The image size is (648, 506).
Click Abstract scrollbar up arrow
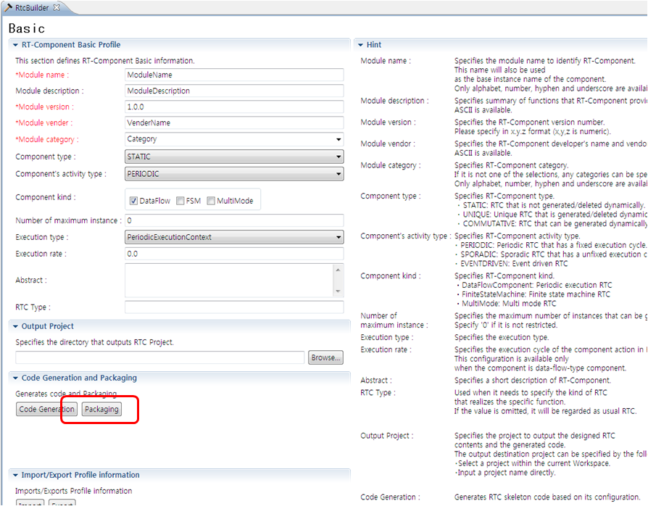click(x=338, y=270)
